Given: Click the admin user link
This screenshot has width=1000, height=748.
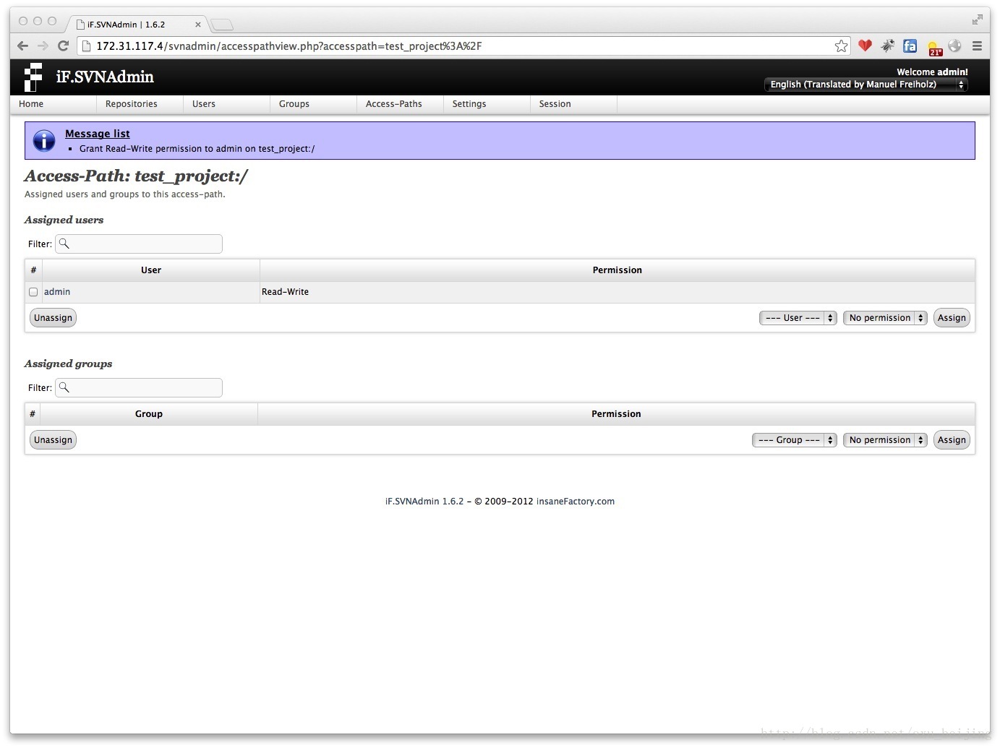Looking at the screenshot, I should pos(57,292).
